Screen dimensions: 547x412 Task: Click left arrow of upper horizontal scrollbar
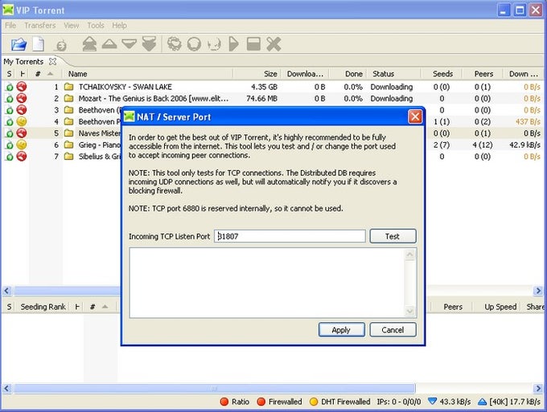pos(7,291)
